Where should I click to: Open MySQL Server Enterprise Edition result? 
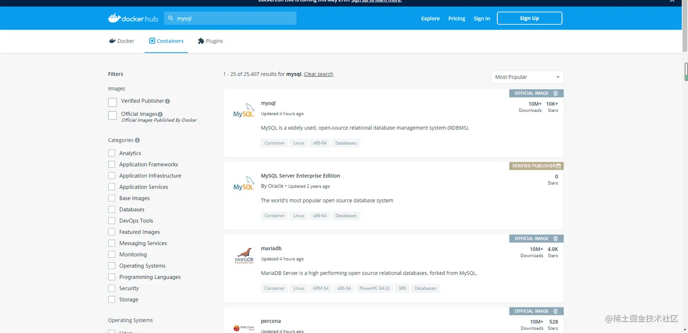300,176
